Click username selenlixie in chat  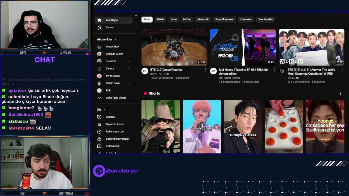(19, 97)
